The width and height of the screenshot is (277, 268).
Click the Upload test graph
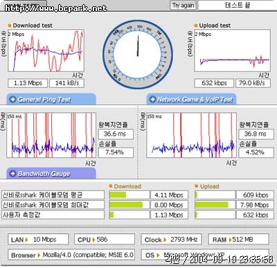[232, 51]
